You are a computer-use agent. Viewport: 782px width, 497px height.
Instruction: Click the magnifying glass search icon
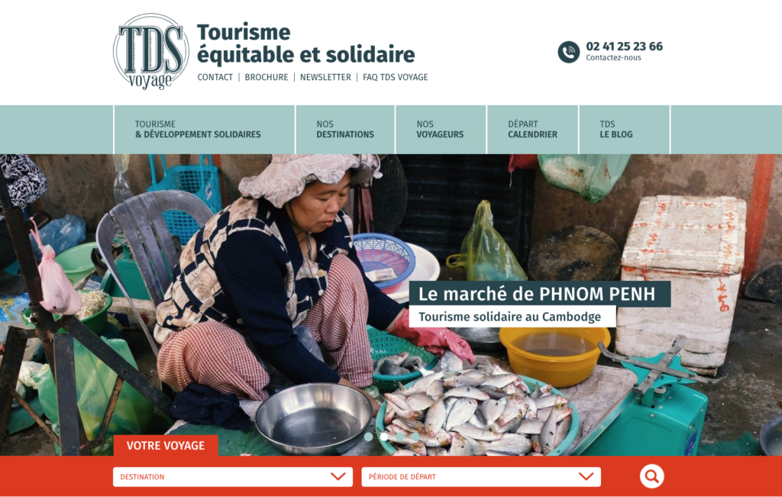pyautogui.click(x=652, y=476)
